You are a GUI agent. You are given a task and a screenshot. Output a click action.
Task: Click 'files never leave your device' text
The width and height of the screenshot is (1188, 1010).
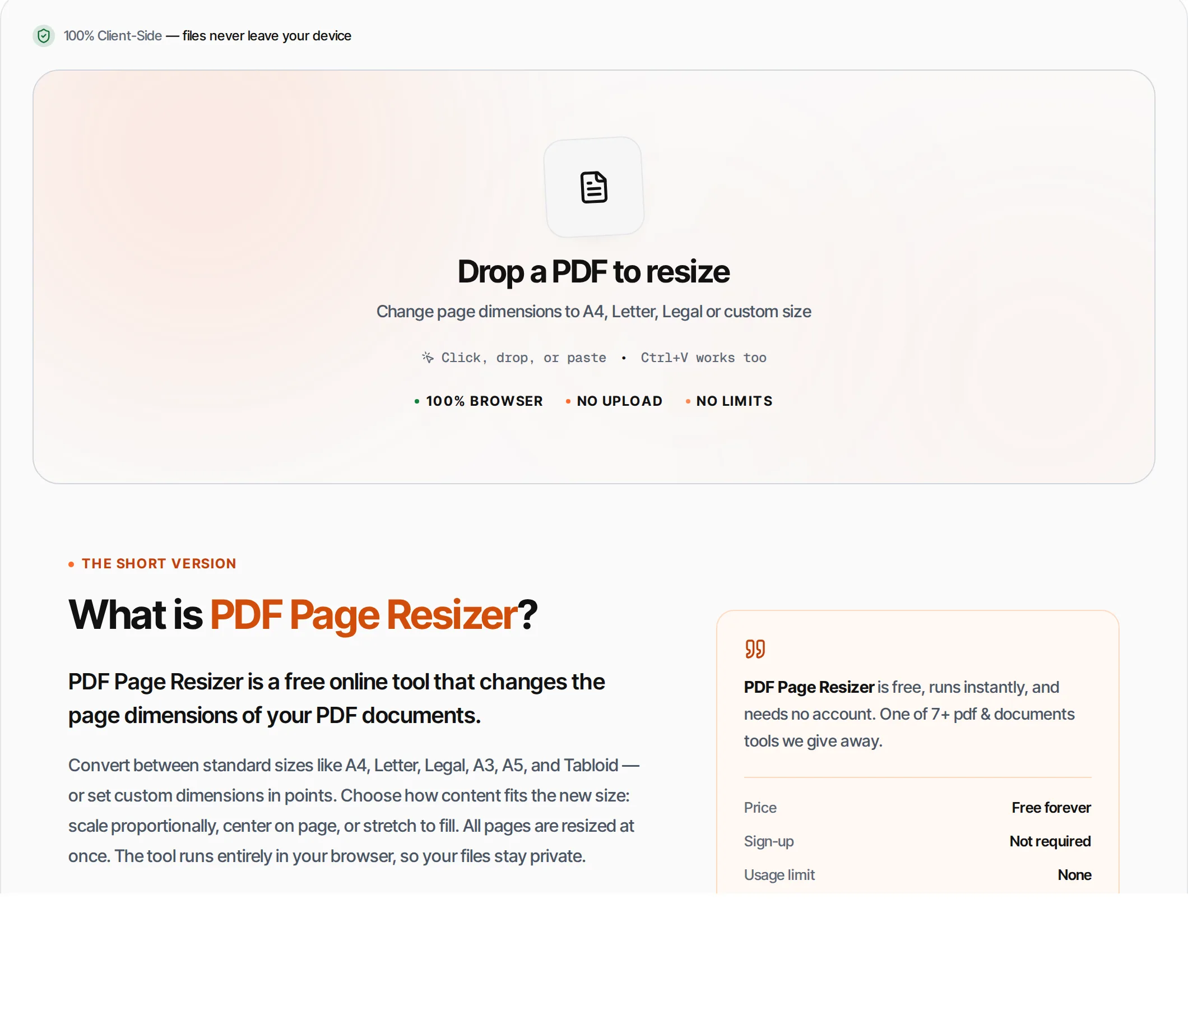pos(267,36)
